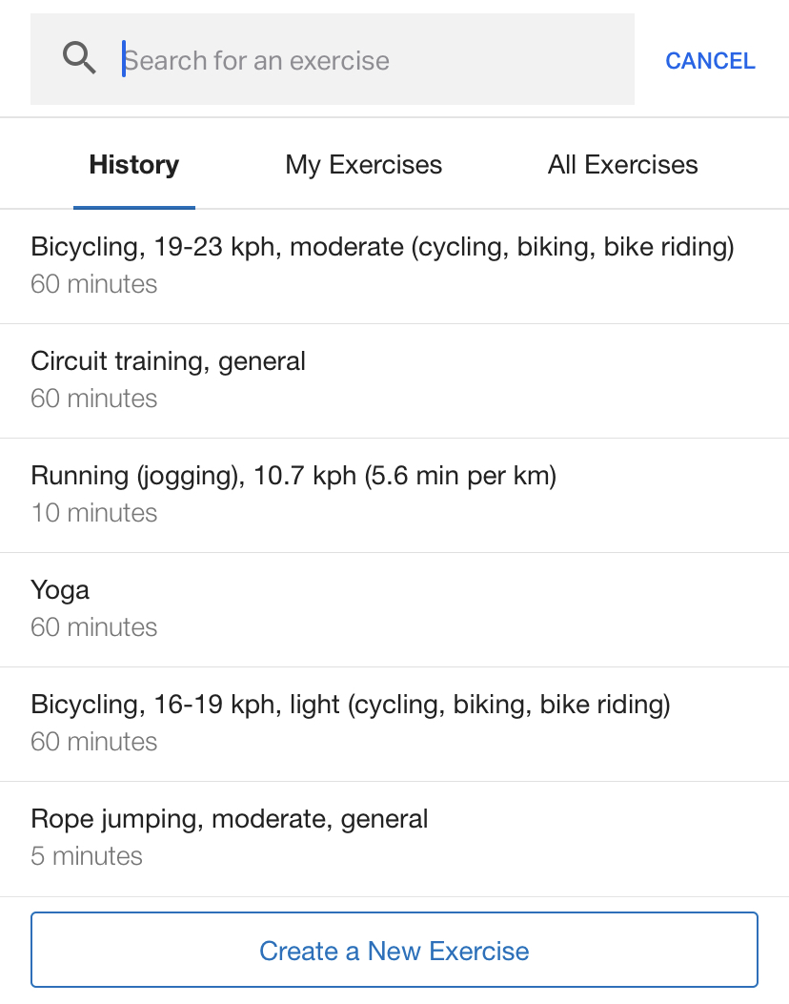This screenshot has height=1004, width=789.
Task: Select the Yoga exercise
Action: [x=60, y=590]
